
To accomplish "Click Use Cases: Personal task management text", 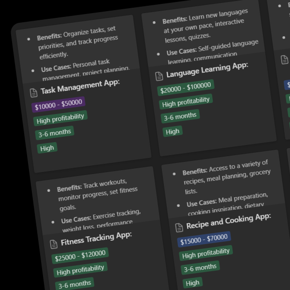I will pyautogui.click(x=85, y=71).
